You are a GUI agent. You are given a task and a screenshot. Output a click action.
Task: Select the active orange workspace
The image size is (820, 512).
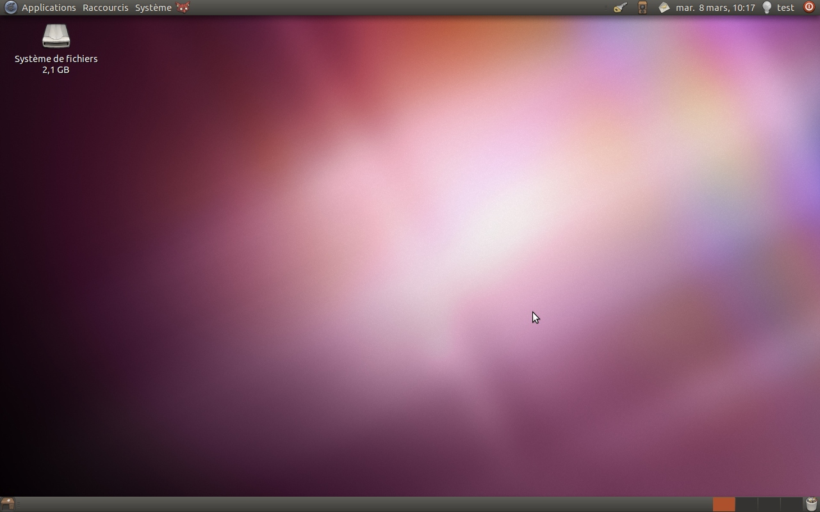[x=724, y=504]
